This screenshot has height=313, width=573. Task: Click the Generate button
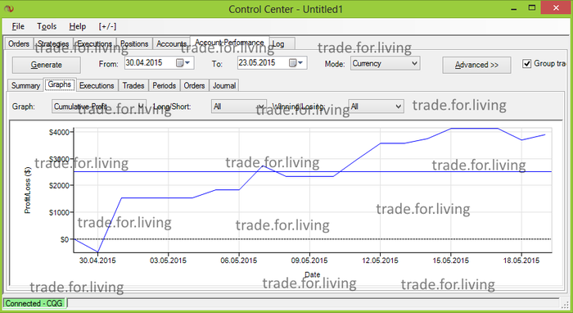tap(47, 65)
